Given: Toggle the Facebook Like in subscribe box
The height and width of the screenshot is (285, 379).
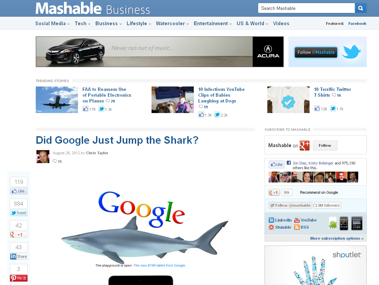Looking at the screenshot, I should pos(277,164).
